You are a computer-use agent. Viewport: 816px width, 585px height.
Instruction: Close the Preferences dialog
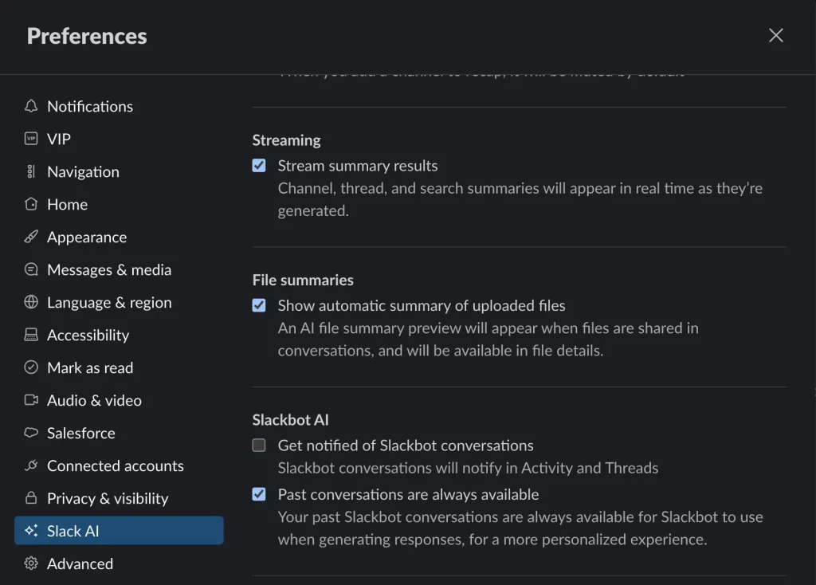pyautogui.click(x=775, y=35)
